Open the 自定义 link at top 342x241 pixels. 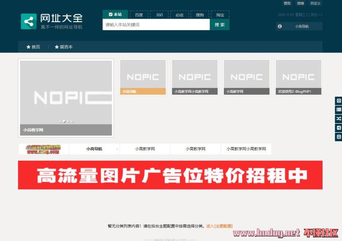(315, 3)
